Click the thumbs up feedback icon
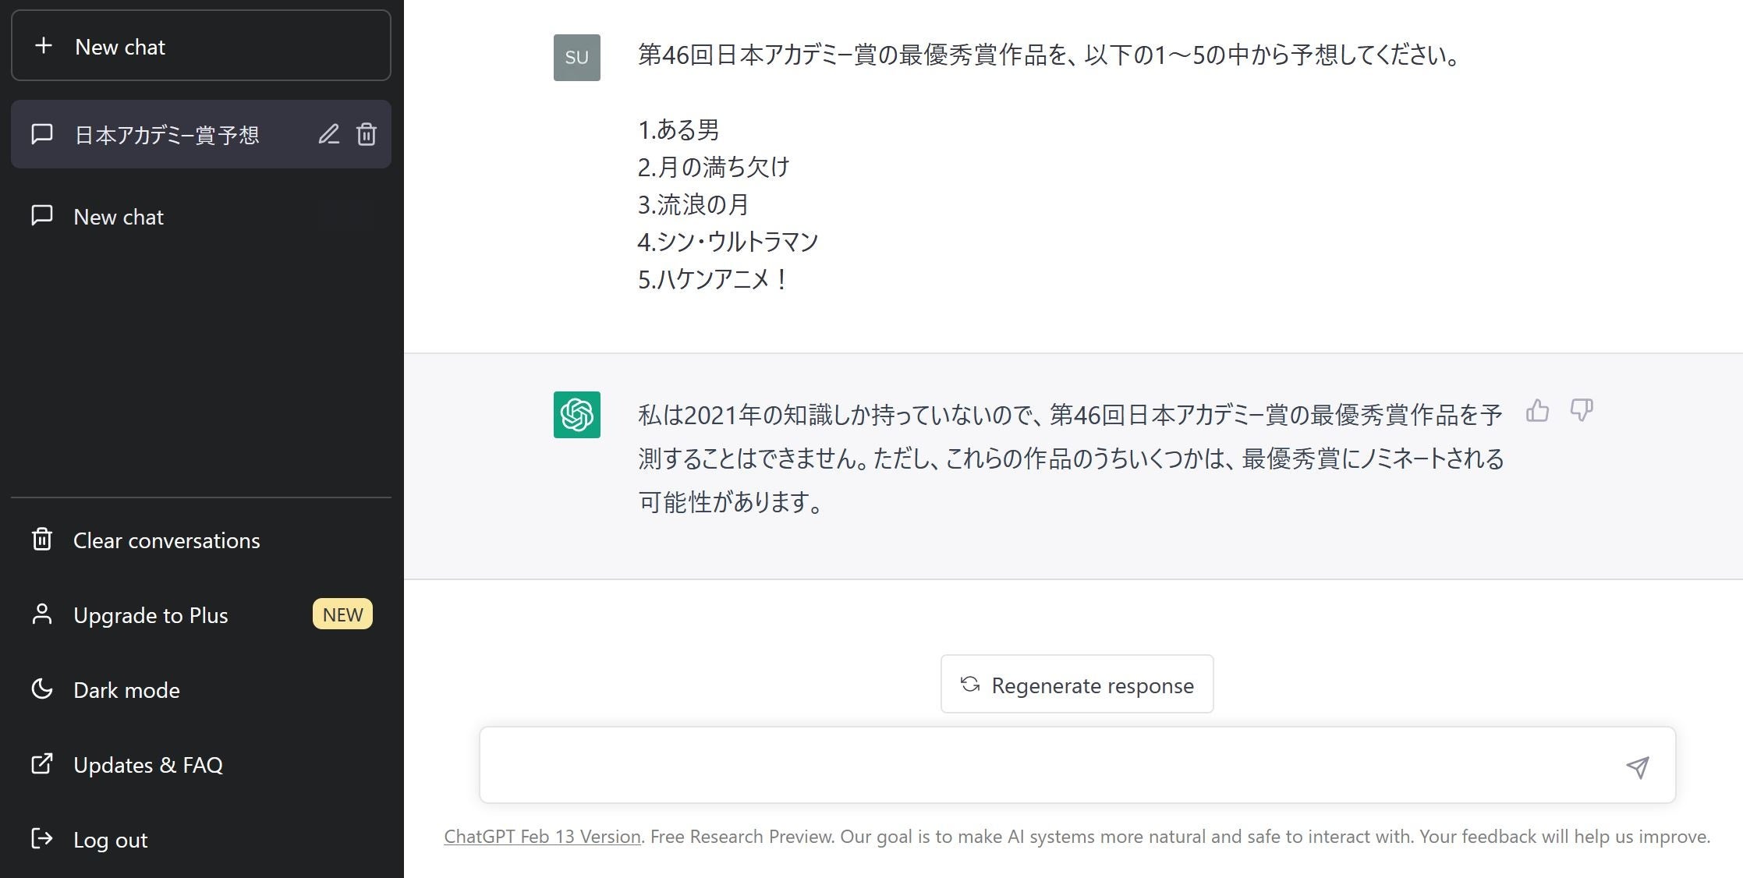This screenshot has height=878, width=1743. [1537, 410]
